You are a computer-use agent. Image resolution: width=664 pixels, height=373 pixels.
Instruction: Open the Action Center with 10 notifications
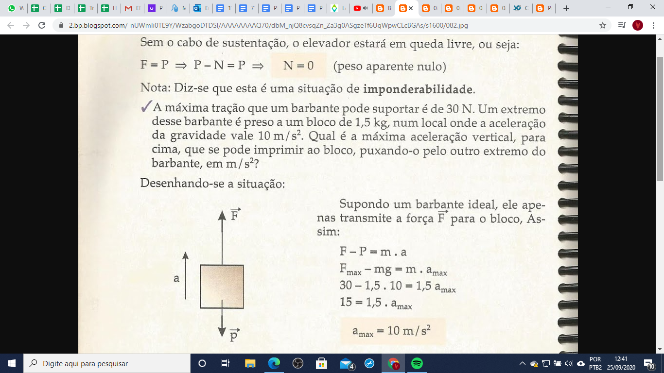(648, 363)
